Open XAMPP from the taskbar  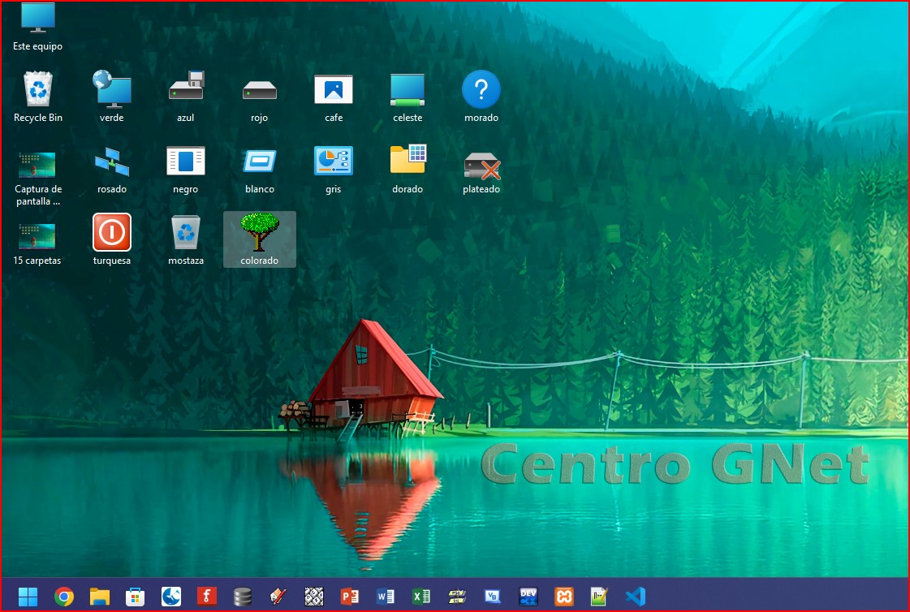click(564, 597)
